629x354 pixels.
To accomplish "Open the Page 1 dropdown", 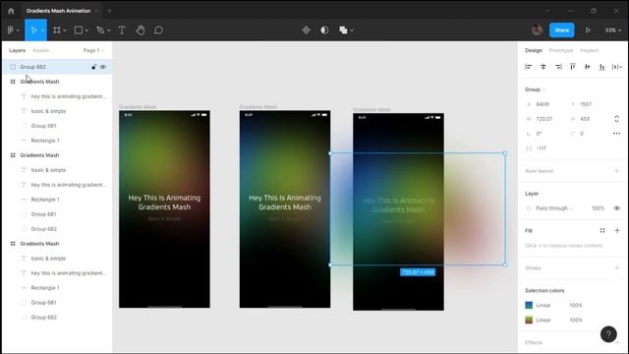I will (x=93, y=50).
